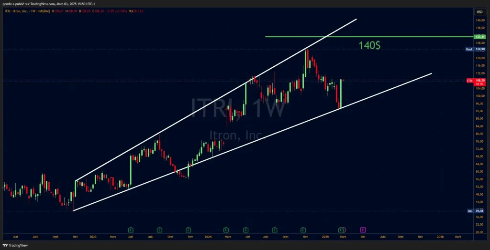Click the 92,00 price axis label
The width and height of the screenshot is (490, 250).
pyautogui.click(x=480, y=111)
